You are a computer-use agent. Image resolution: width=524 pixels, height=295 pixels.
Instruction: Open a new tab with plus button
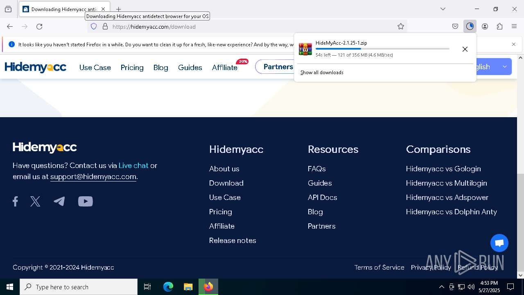[x=118, y=9]
